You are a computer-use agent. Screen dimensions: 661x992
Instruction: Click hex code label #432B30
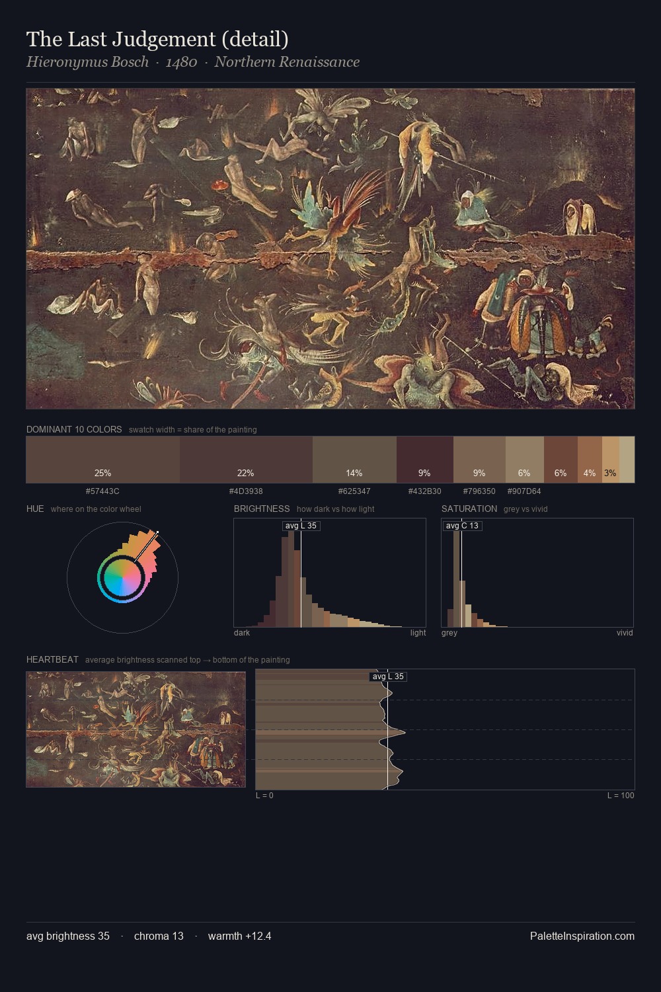424,491
